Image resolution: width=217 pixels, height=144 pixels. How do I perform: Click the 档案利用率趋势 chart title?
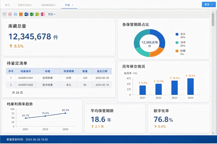(x=20, y=104)
